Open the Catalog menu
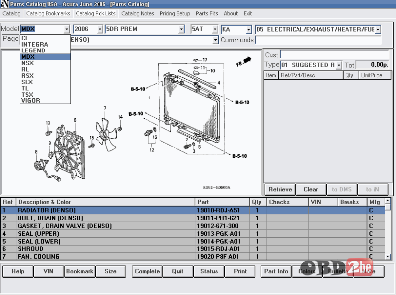The height and width of the screenshot is (295, 396). [x=11, y=14]
